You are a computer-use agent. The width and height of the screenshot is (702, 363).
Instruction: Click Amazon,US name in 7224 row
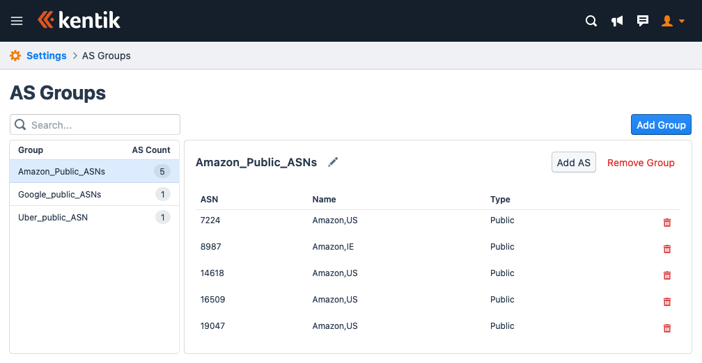point(335,220)
